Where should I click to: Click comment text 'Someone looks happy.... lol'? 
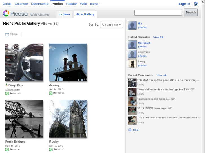coord(156,99)
